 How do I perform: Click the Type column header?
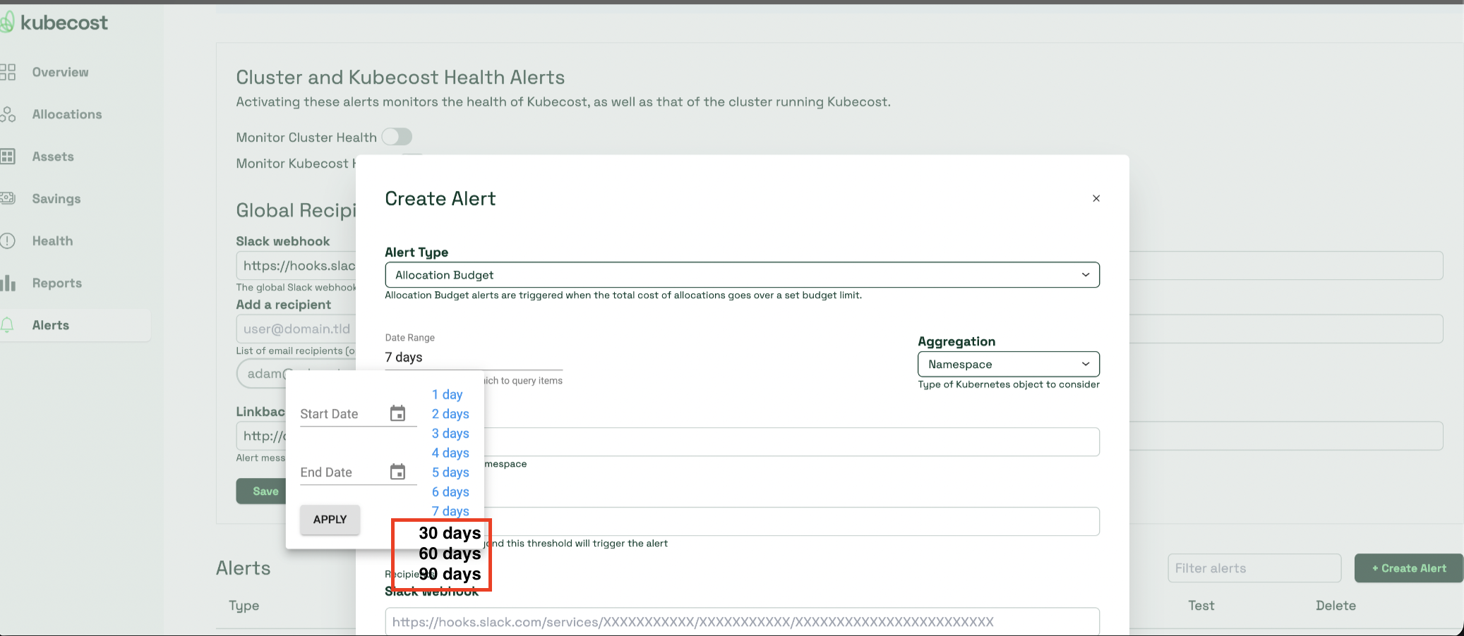[244, 606]
